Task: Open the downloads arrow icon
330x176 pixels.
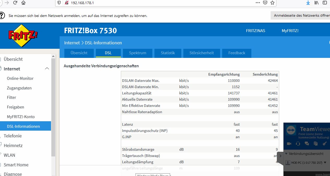Action: [308, 3]
